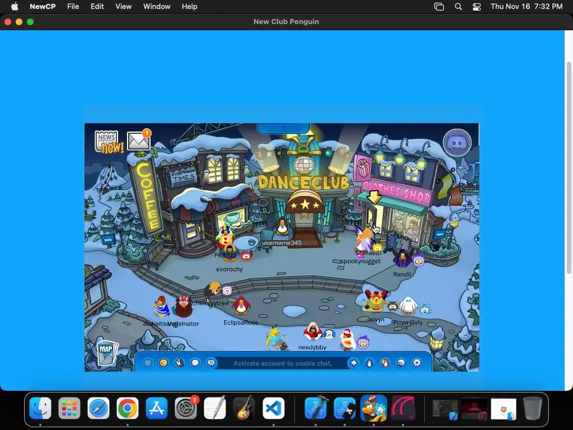The height and width of the screenshot is (430, 573).
Task: Click the send message arrow button
Action: [x=354, y=363]
